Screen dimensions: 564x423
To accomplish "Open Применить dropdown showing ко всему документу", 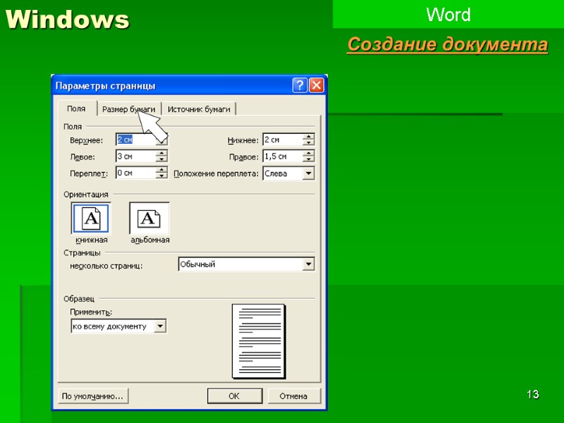I will point(118,326).
